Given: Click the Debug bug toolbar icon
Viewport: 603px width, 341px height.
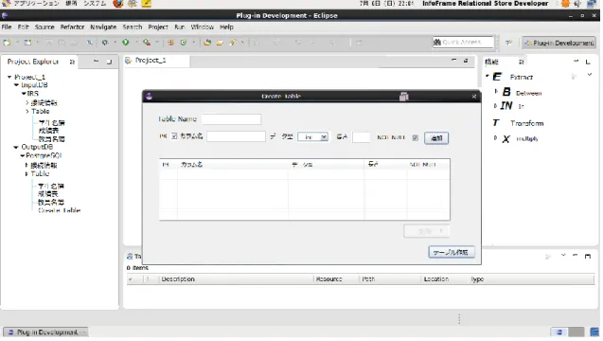Looking at the screenshot, I should point(104,43).
